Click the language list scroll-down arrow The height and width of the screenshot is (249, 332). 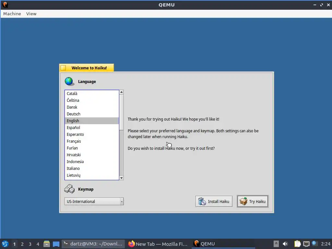point(121,178)
